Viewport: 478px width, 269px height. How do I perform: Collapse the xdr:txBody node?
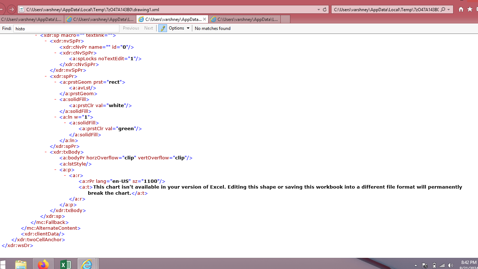coord(46,152)
